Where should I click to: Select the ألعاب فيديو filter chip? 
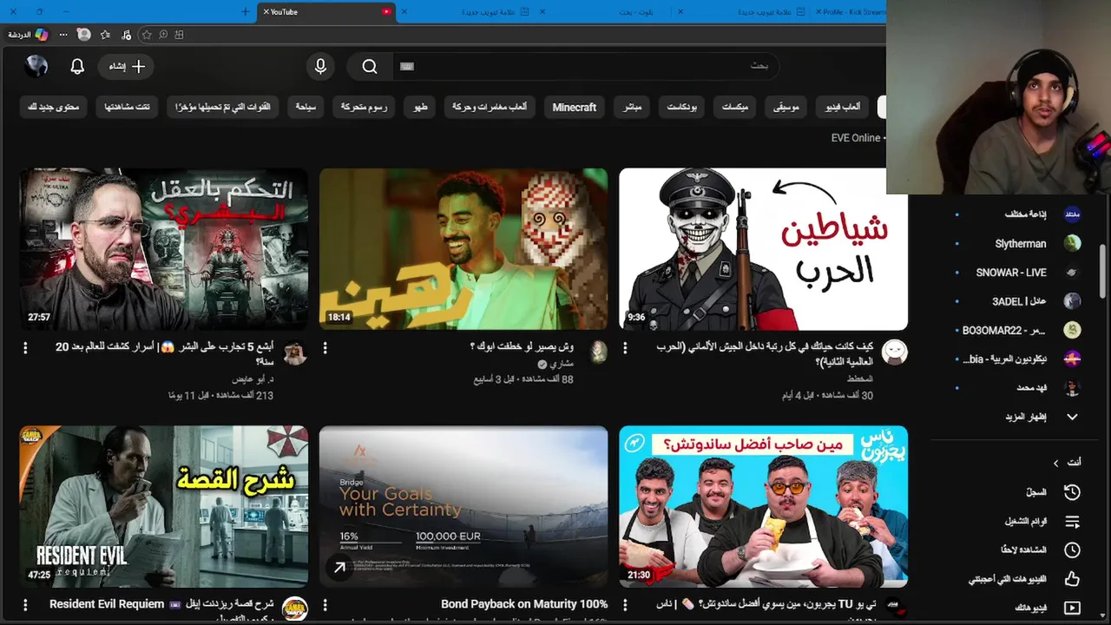click(x=843, y=107)
